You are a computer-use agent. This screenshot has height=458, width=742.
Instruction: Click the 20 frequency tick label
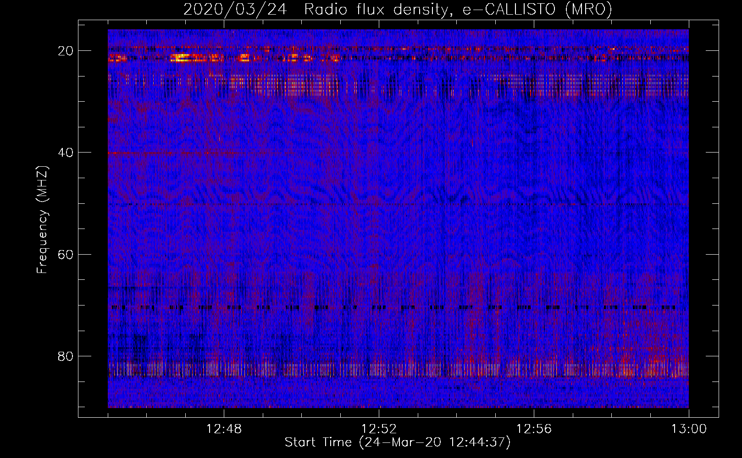pos(66,50)
